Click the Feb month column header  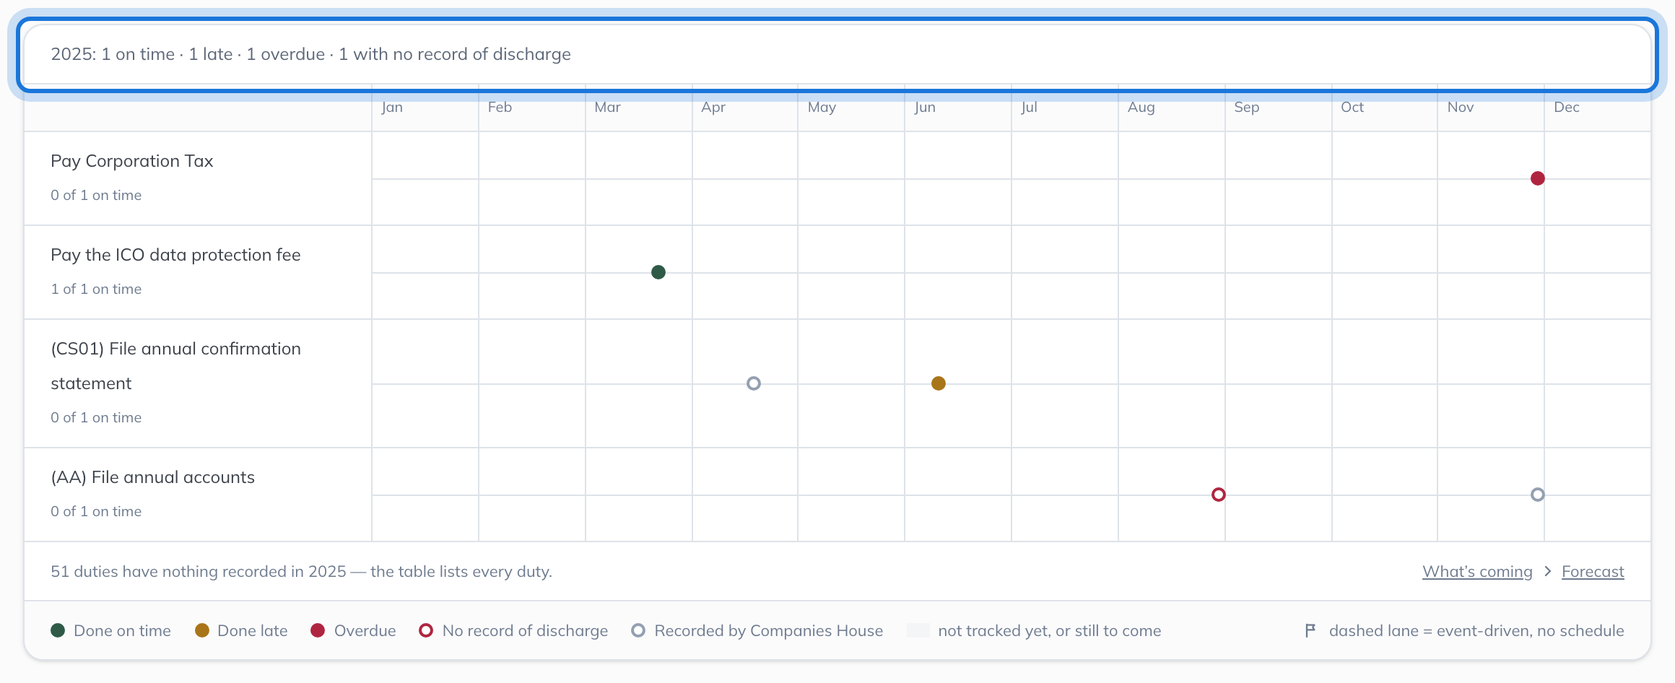[500, 107]
